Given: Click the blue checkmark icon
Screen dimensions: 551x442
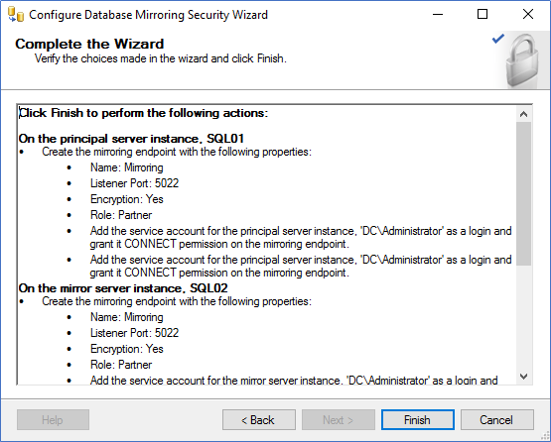Looking at the screenshot, I should 498,39.
